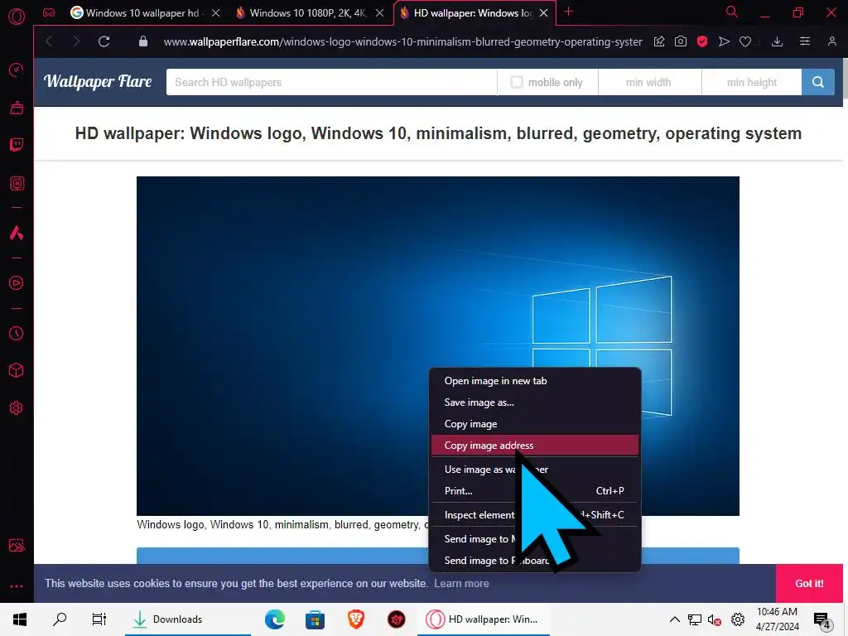
Task: Open the Aria AI sidebar icon
Action: [17, 233]
